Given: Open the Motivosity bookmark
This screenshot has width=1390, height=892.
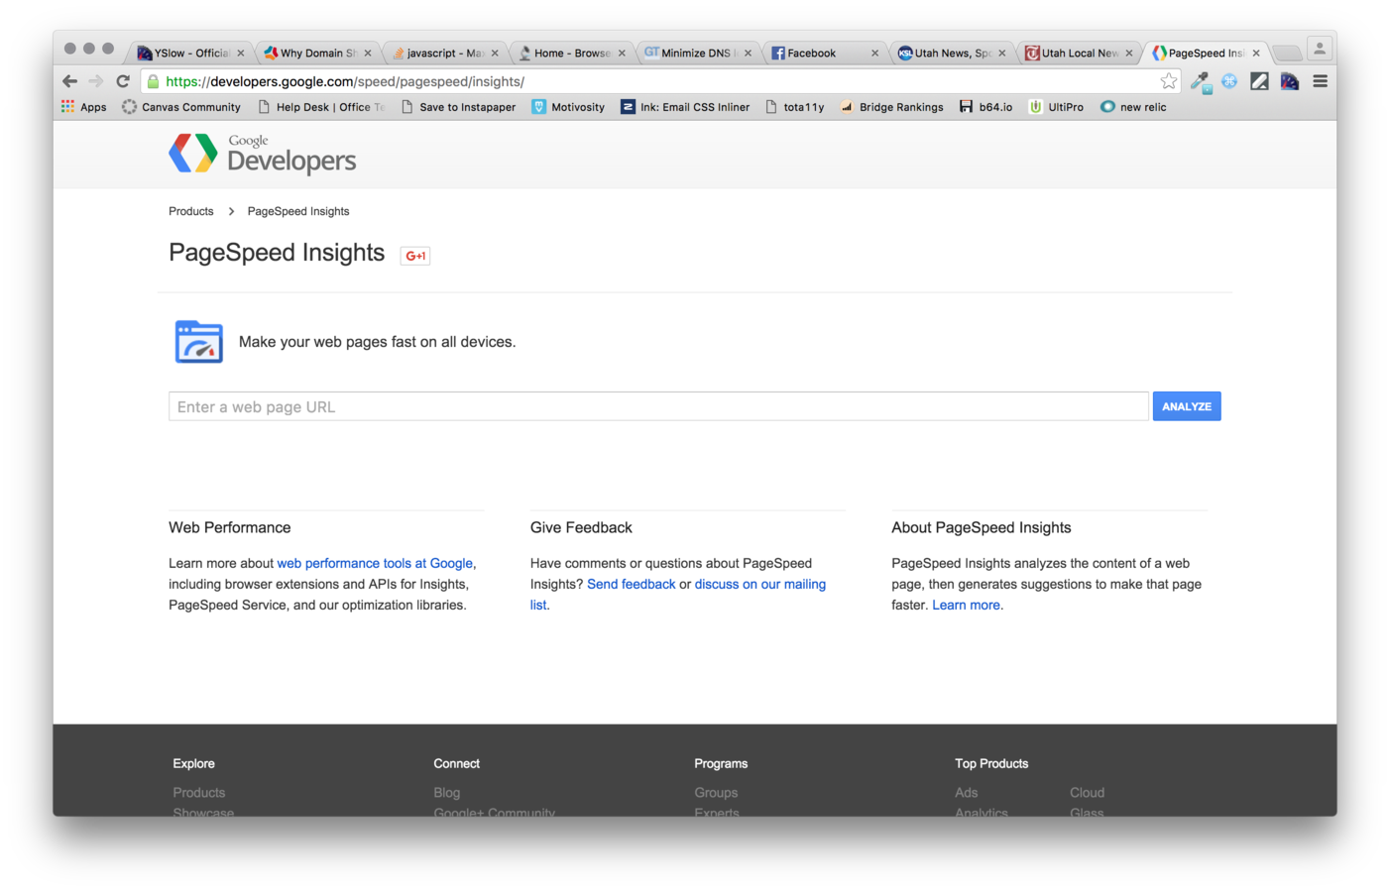Looking at the screenshot, I should [x=568, y=107].
